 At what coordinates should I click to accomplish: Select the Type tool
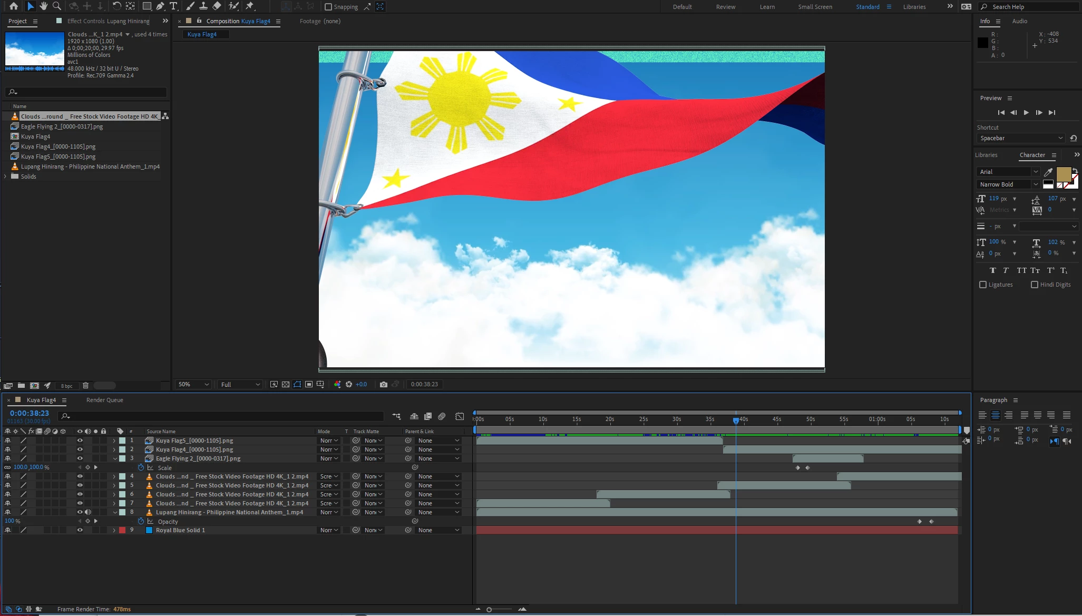[173, 6]
